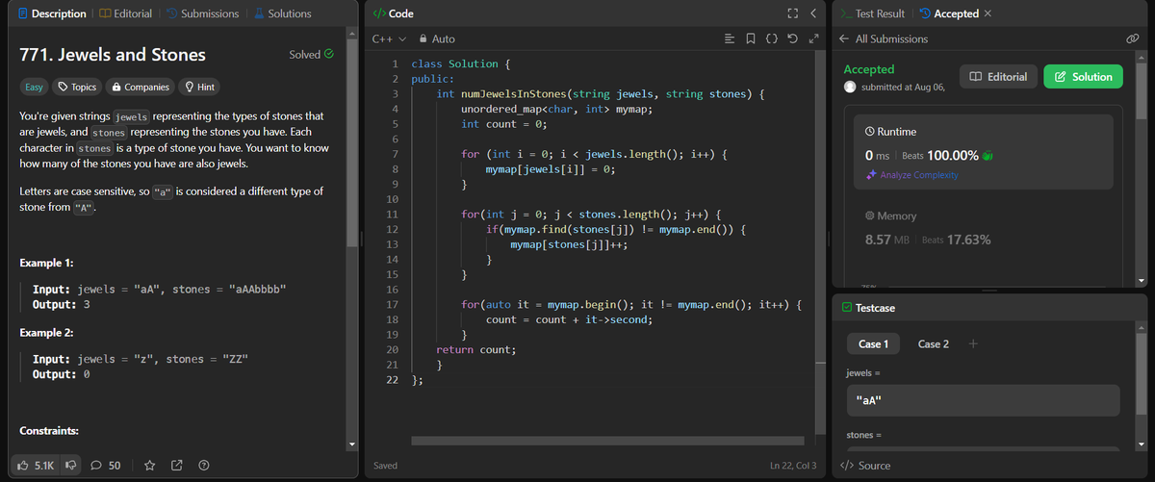Click the "submitted at Aug 06," text
This screenshot has width=1155, height=482.
[x=903, y=87]
